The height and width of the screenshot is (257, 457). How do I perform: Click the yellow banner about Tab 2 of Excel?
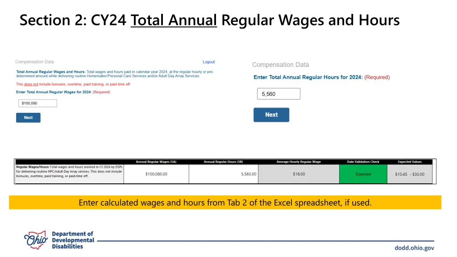pos(225,203)
